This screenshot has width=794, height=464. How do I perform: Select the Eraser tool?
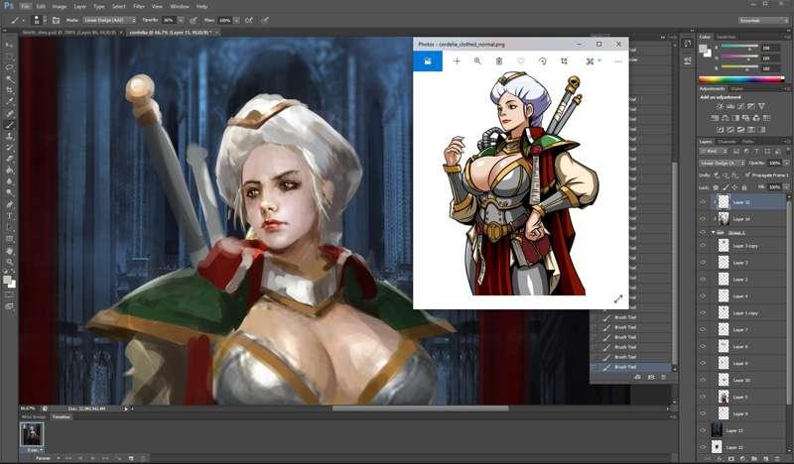[9, 159]
